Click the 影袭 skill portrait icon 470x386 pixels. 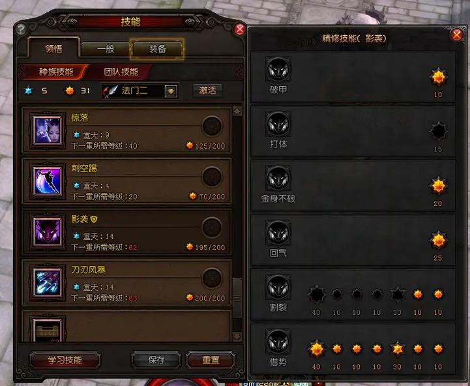48,232
